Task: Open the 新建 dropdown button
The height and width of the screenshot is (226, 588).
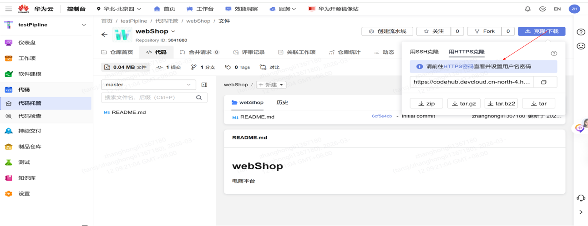Action: [x=271, y=85]
